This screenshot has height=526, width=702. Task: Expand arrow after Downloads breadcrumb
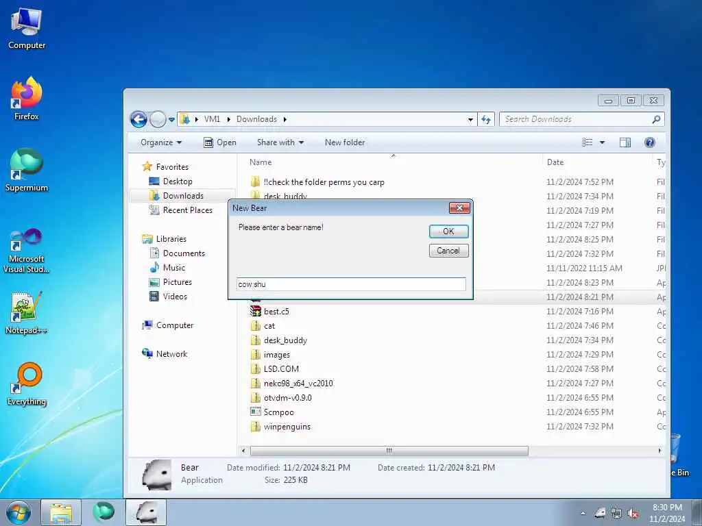[285, 119]
